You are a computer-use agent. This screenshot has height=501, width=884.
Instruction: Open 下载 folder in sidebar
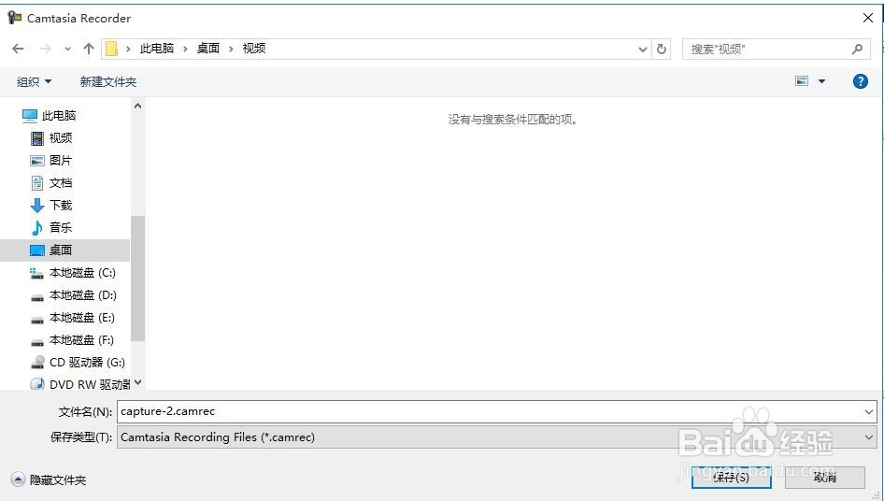(x=51, y=206)
